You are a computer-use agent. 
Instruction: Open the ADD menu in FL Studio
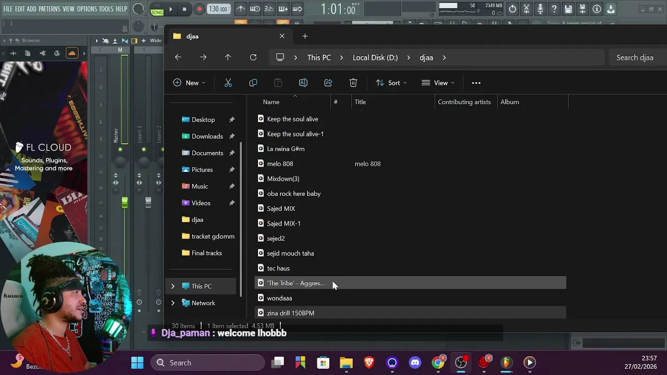point(32,9)
